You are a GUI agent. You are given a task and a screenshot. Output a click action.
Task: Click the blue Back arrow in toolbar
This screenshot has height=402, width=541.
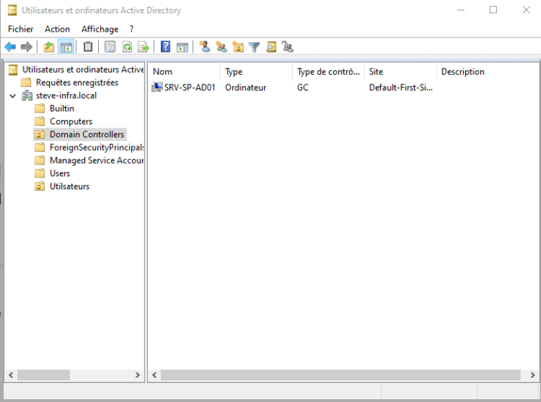pos(10,47)
